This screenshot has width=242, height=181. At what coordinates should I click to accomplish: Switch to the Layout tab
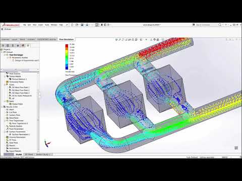pyautogui.click(x=15, y=39)
